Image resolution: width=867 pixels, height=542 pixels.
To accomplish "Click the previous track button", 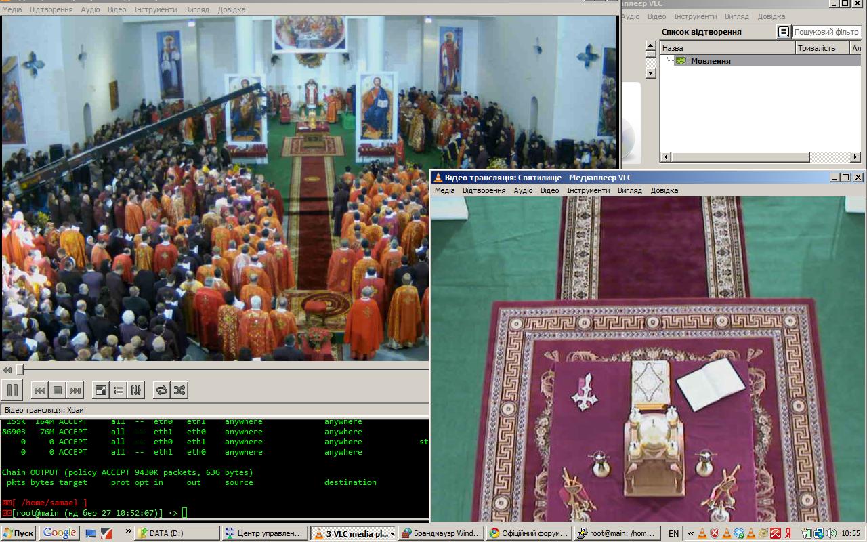I will pyautogui.click(x=40, y=390).
